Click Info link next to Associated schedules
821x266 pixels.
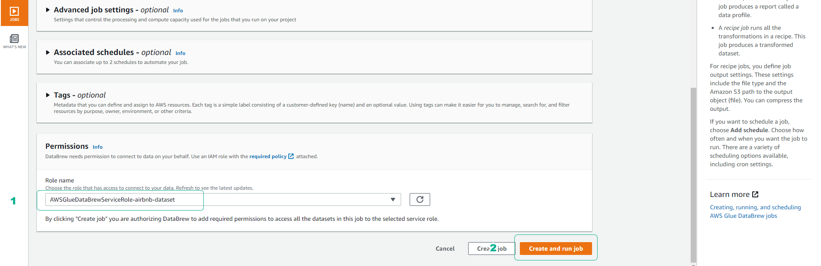pos(180,53)
